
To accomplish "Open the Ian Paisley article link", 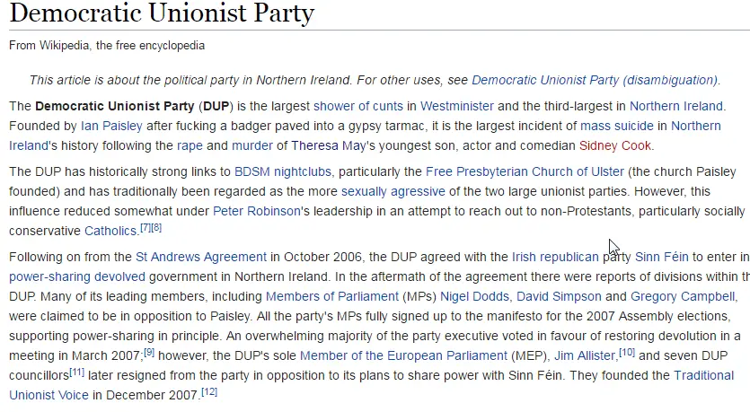I will click(107, 126).
